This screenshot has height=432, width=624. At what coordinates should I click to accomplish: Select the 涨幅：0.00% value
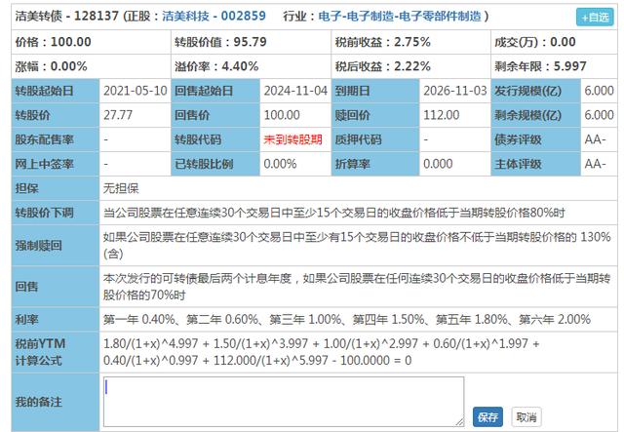coord(52,66)
